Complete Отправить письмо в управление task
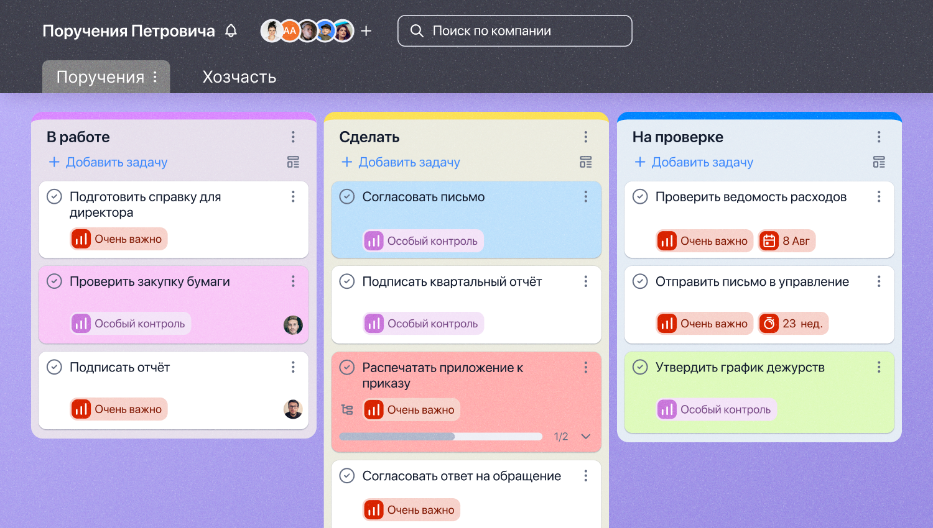The height and width of the screenshot is (528, 933). click(640, 281)
